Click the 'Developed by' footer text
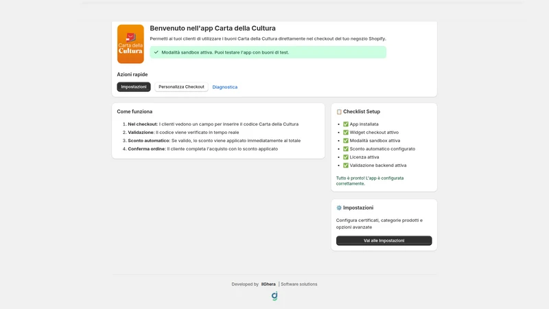 click(x=245, y=284)
